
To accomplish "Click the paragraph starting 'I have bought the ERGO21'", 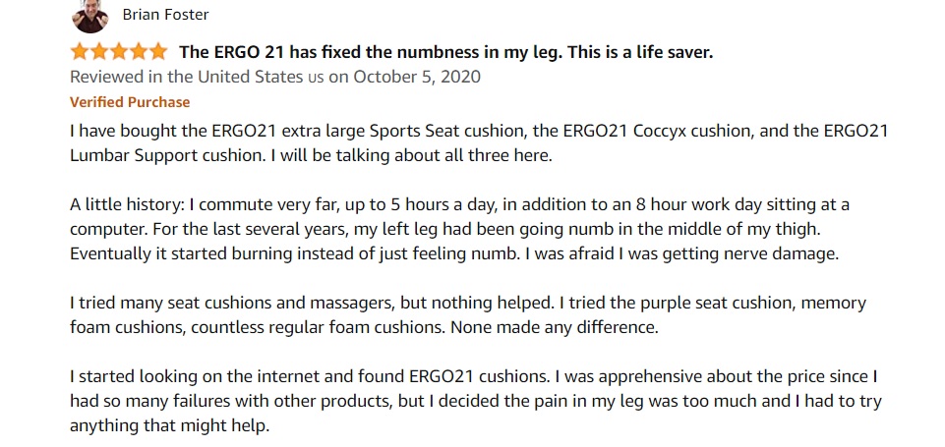I will pyautogui.click(x=479, y=143).
